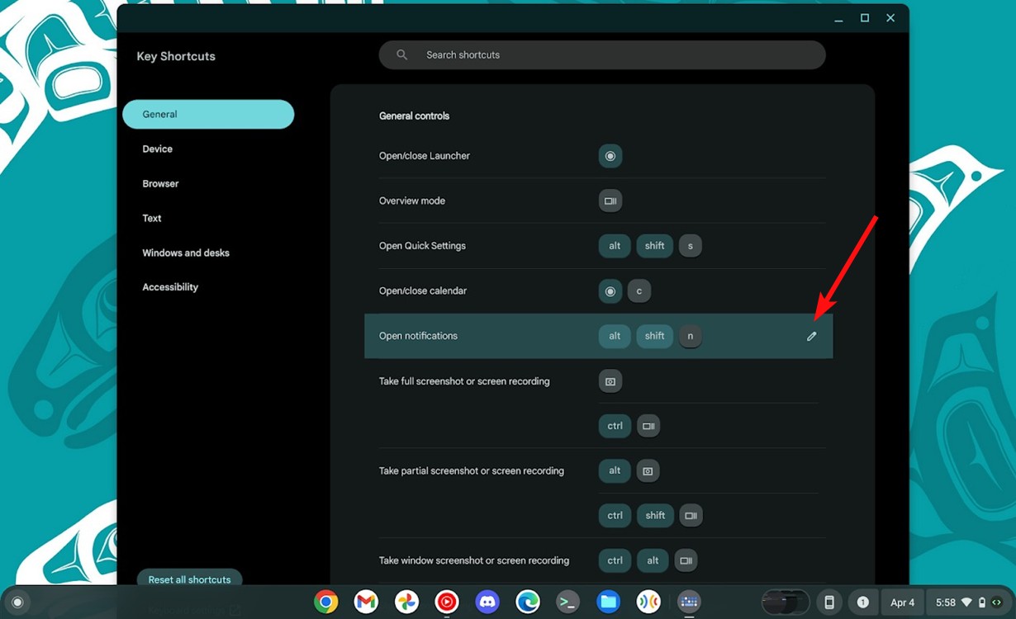The width and height of the screenshot is (1016, 619).
Task: Open the Browser shortcuts section
Action: (160, 183)
